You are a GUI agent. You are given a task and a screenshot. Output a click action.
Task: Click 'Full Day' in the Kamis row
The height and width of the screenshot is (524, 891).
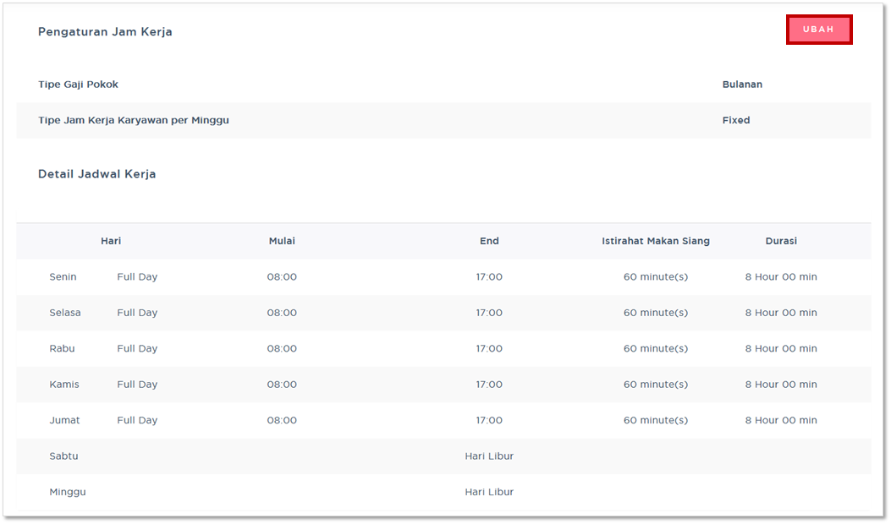(138, 385)
